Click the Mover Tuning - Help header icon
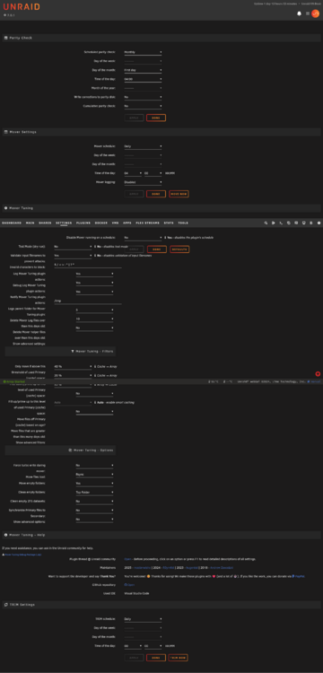The image size is (323, 673). tap(6, 535)
